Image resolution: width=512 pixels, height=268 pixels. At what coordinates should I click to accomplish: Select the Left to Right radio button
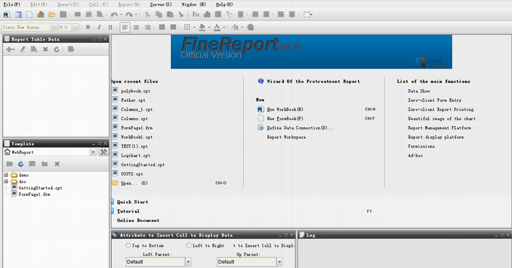(x=189, y=245)
